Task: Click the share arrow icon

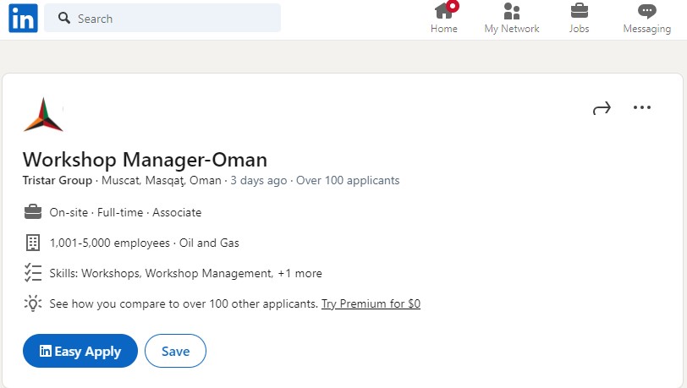Action: (x=602, y=107)
